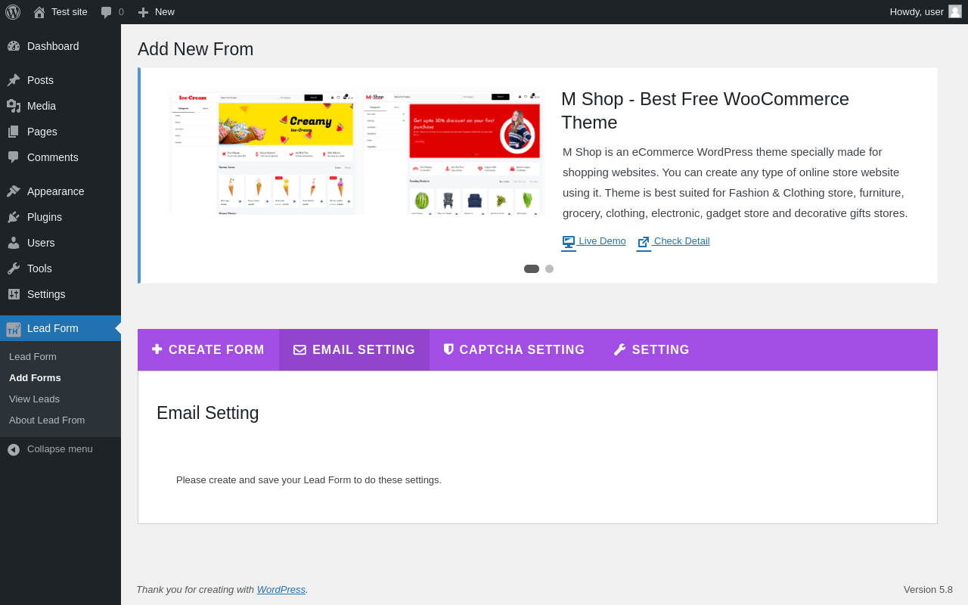Image resolution: width=968 pixels, height=605 pixels.
Task: Select the second slider pagination dot
Action: [x=549, y=268]
